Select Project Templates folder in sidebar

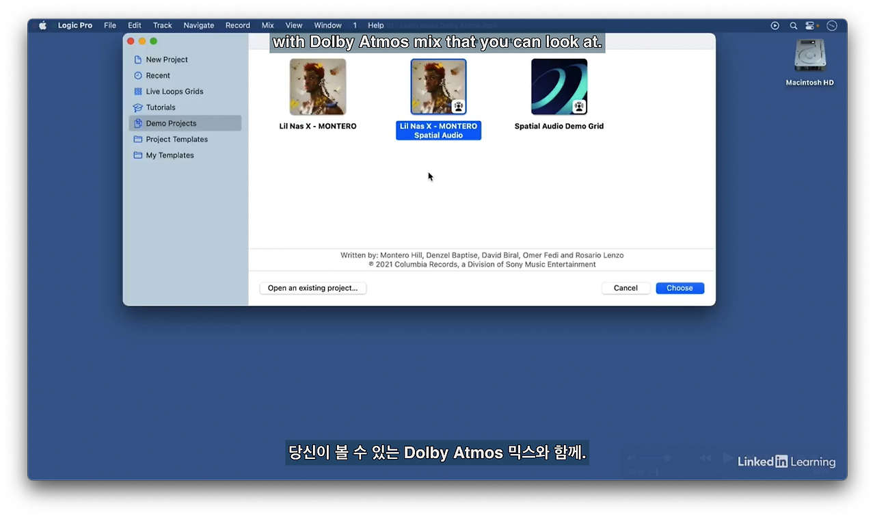coord(185,140)
